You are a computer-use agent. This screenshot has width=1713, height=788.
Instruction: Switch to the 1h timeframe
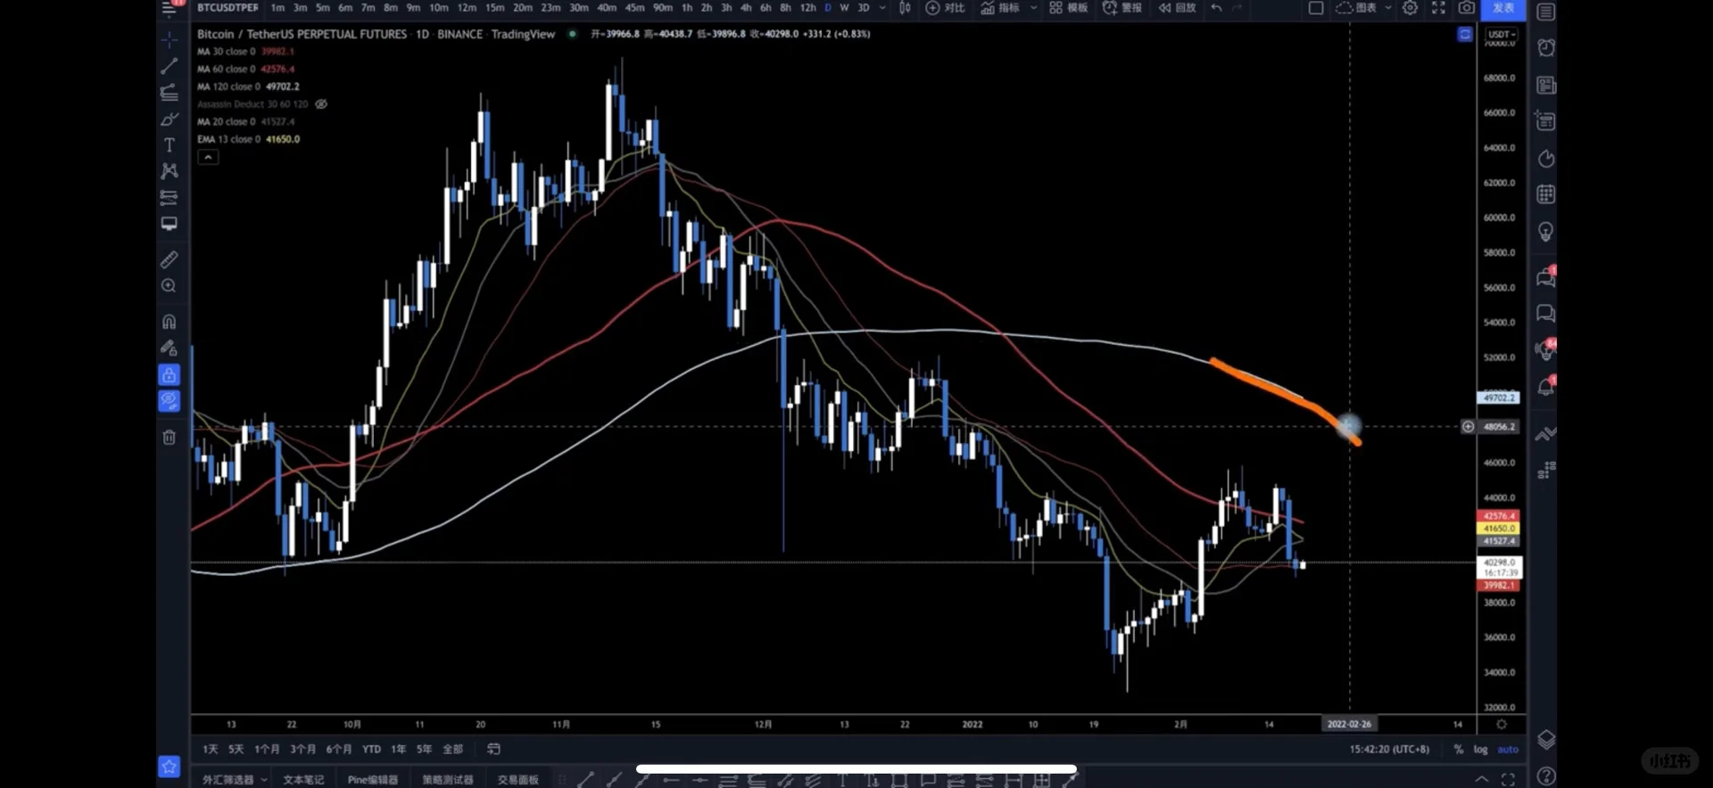pos(687,8)
